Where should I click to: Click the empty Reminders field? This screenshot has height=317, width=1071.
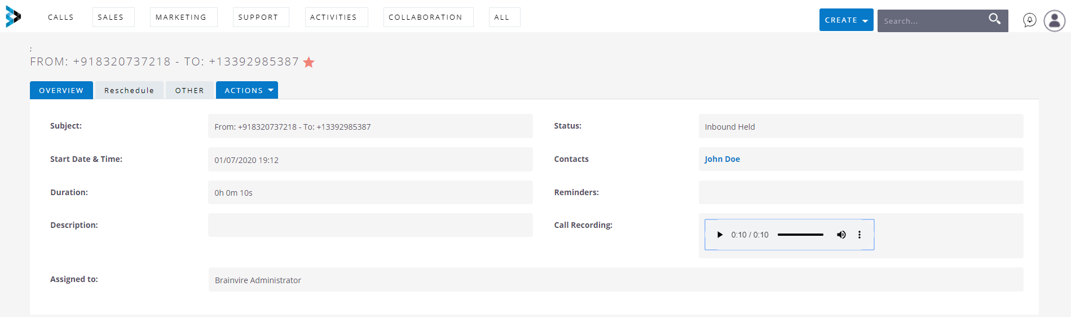click(x=861, y=192)
